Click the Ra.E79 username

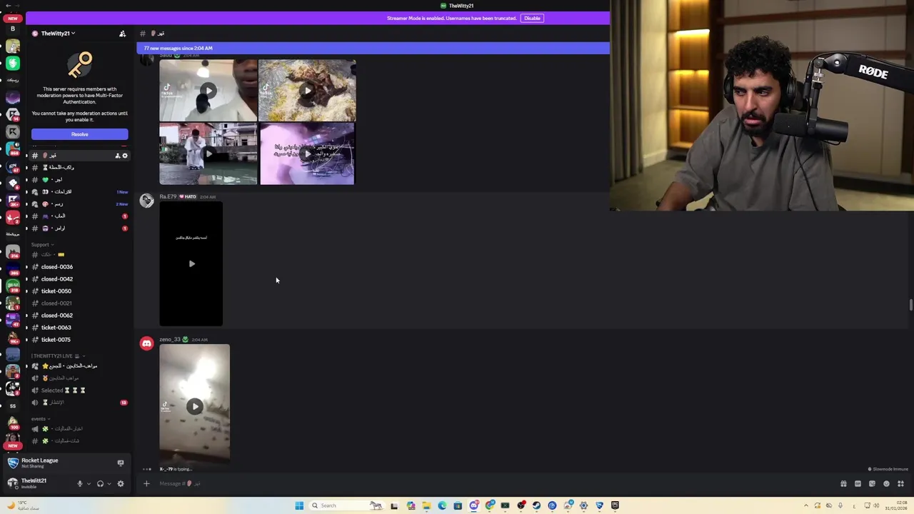pos(168,196)
